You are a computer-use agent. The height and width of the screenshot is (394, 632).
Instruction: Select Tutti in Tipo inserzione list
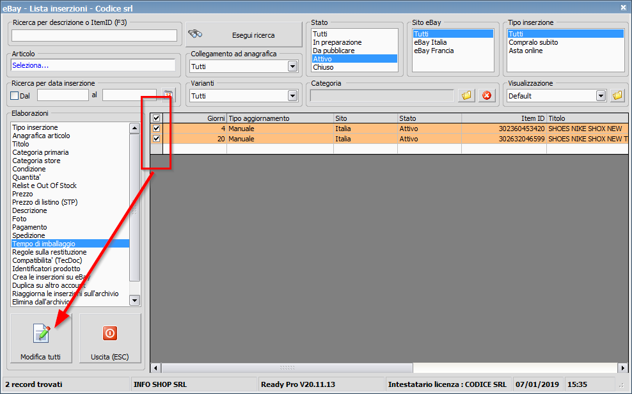565,34
